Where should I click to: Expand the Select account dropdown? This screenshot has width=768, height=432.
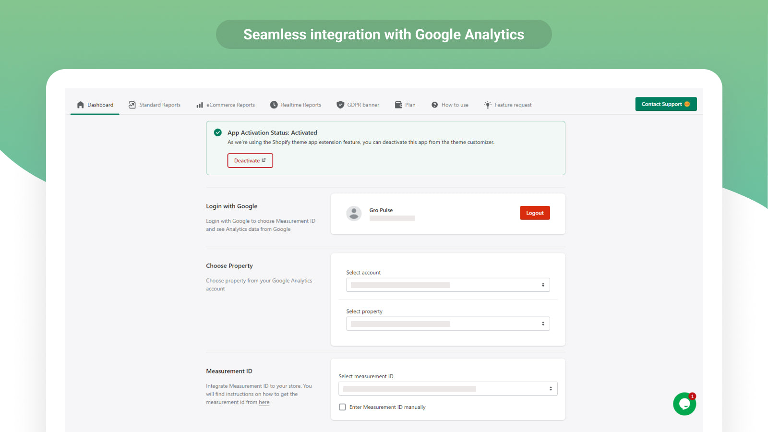coord(448,285)
